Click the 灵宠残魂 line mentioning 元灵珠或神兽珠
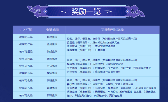This screenshot has height=102, width=168. coord(109,68)
